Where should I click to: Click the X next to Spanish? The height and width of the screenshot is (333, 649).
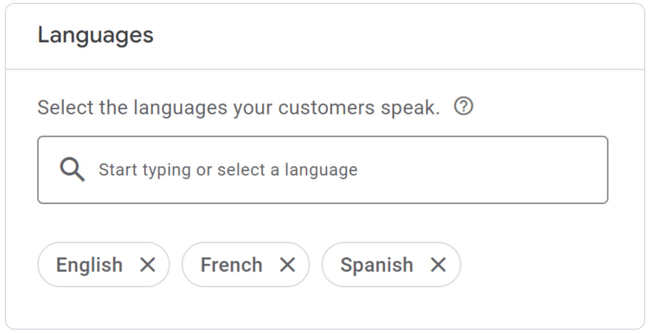click(438, 265)
